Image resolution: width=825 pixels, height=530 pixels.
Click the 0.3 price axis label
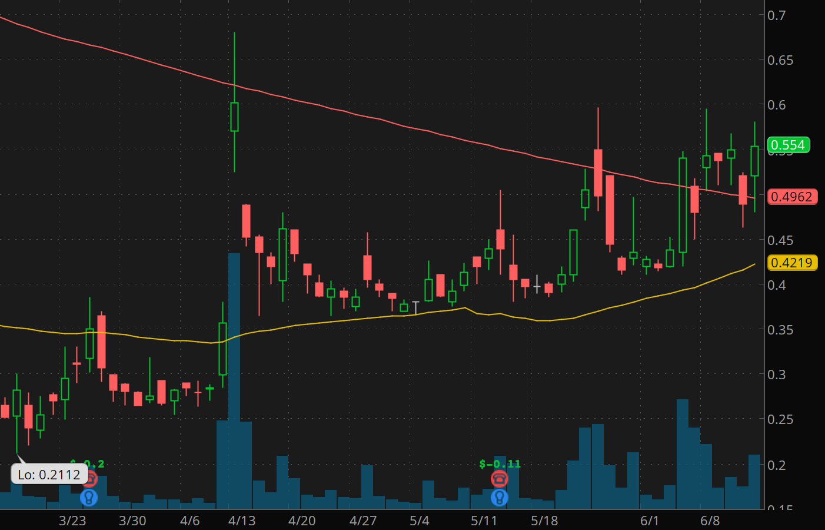tap(776, 375)
